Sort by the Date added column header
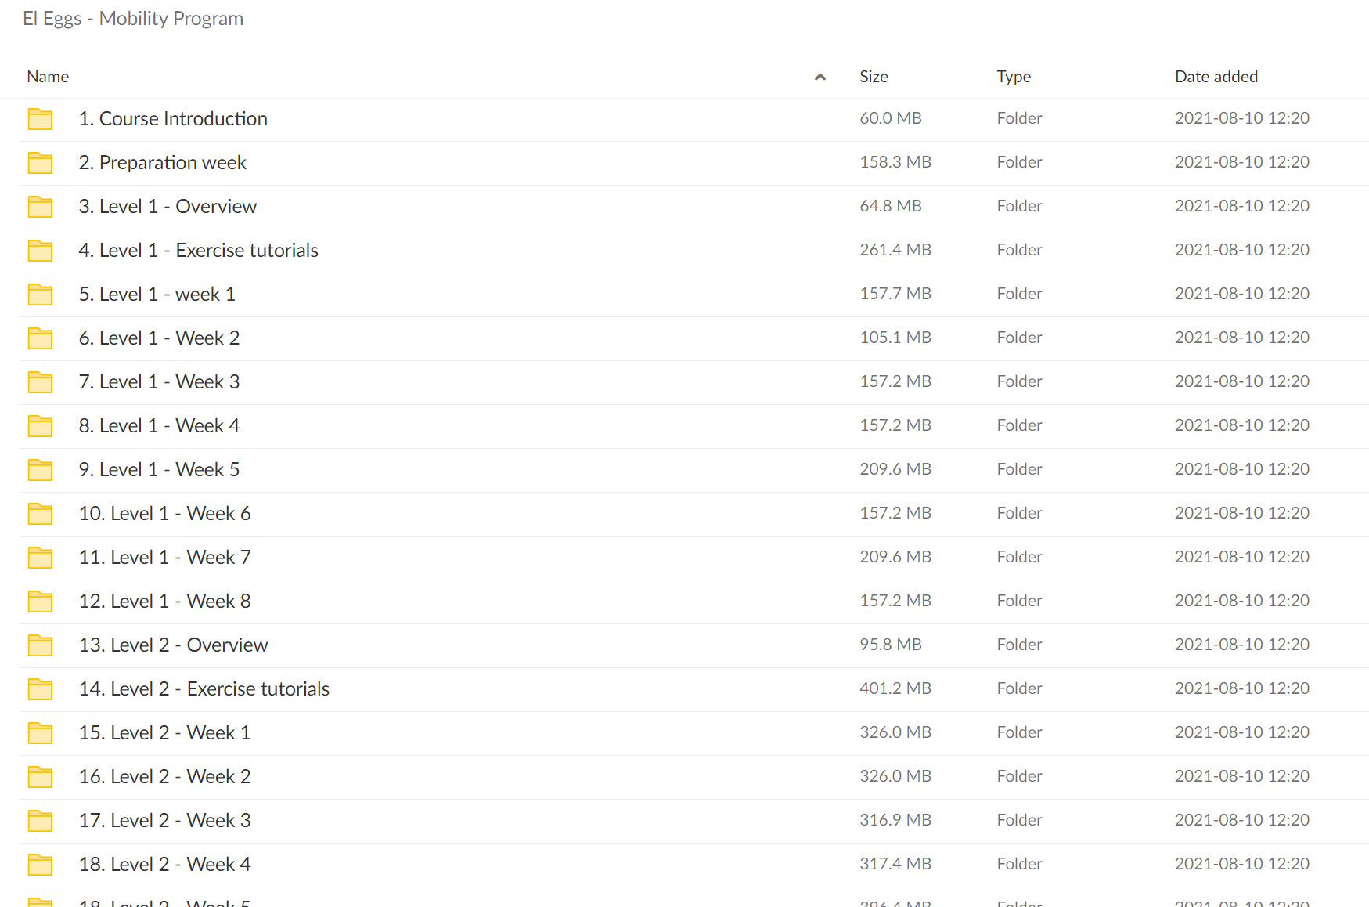1369x907 pixels. 1216,77
